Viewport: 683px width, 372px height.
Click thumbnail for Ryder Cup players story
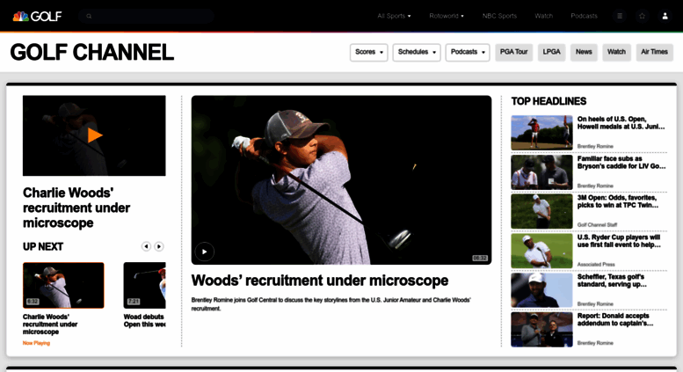click(x=541, y=251)
